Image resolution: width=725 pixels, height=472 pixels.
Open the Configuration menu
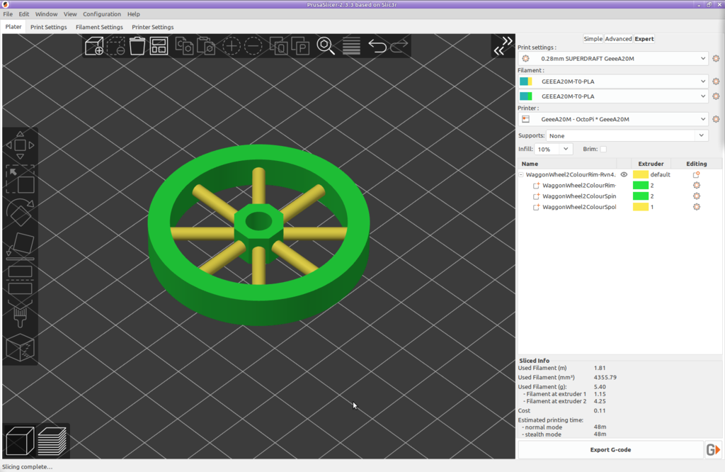[102, 13]
